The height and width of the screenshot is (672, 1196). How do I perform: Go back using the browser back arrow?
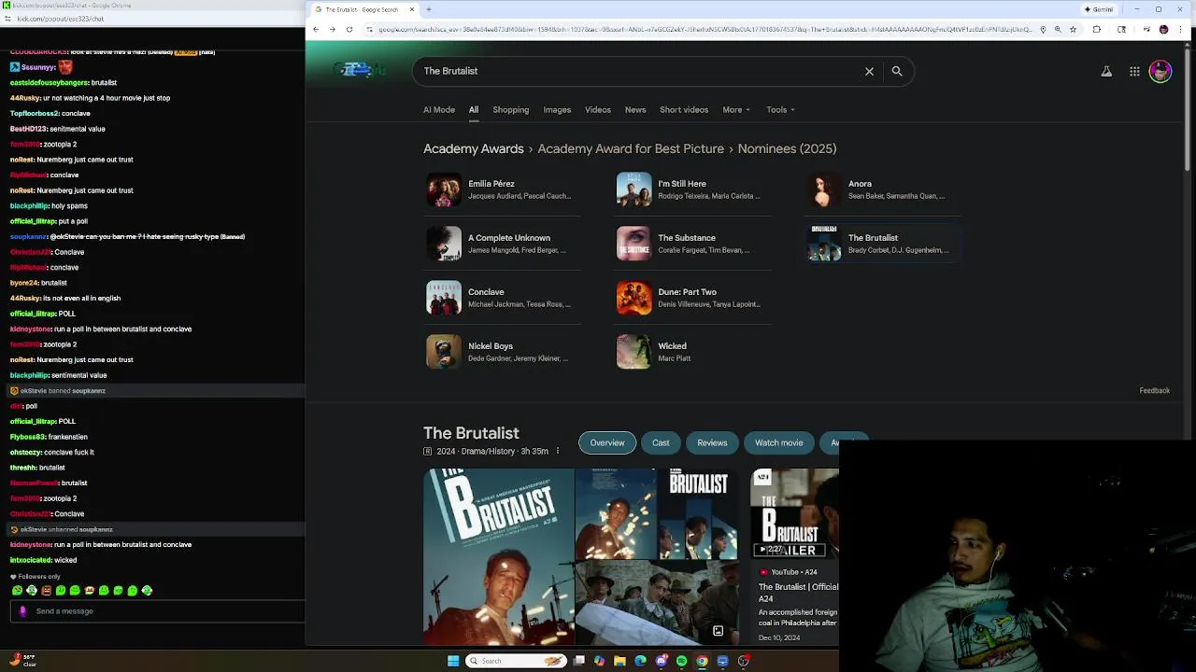point(316,30)
